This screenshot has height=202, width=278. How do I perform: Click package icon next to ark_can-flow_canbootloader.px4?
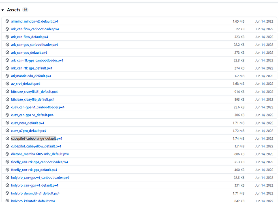7,29
